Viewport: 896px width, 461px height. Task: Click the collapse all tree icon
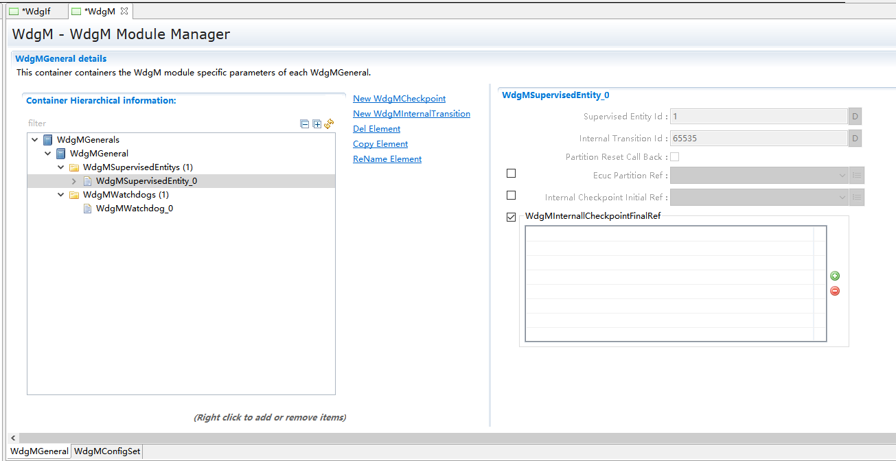pos(305,124)
